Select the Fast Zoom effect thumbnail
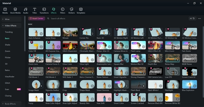Viewport: 204px width, 107px height. click(x=189, y=45)
